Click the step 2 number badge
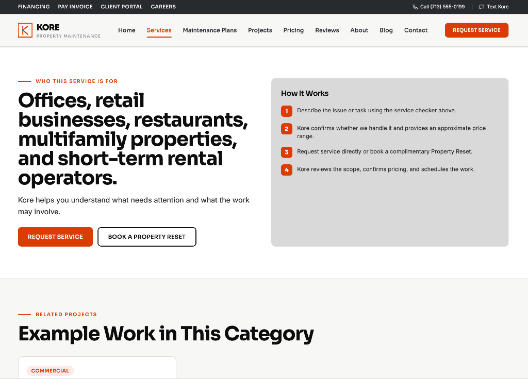The image size is (528, 379). (287, 128)
